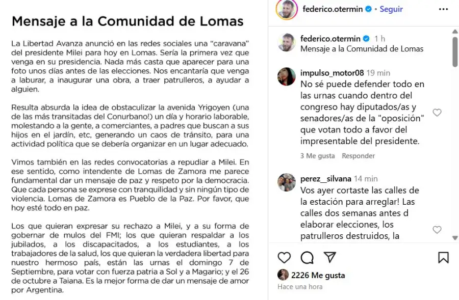The height and width of the screenshot is (300, 459).
Task: Share the post with the paper plane icon
Action: point(329,258)
